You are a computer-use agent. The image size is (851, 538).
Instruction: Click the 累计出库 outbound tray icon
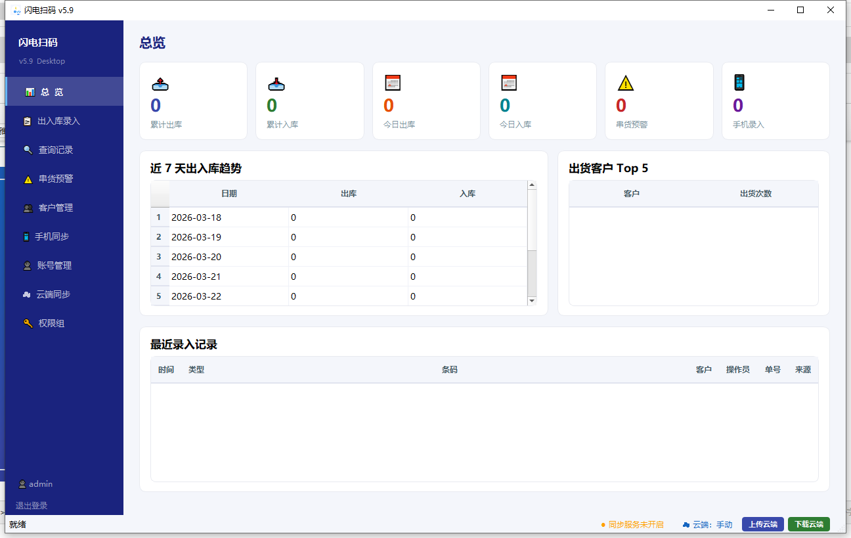pyautogui.click(x=161, y=83)
